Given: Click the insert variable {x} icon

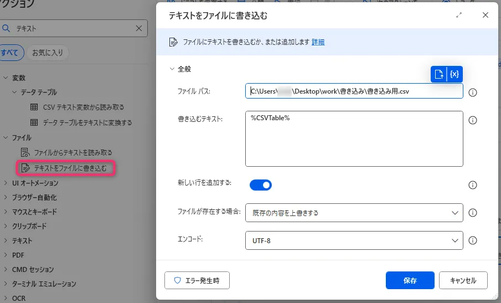Looking at the screenshot, I should point(454,74).
